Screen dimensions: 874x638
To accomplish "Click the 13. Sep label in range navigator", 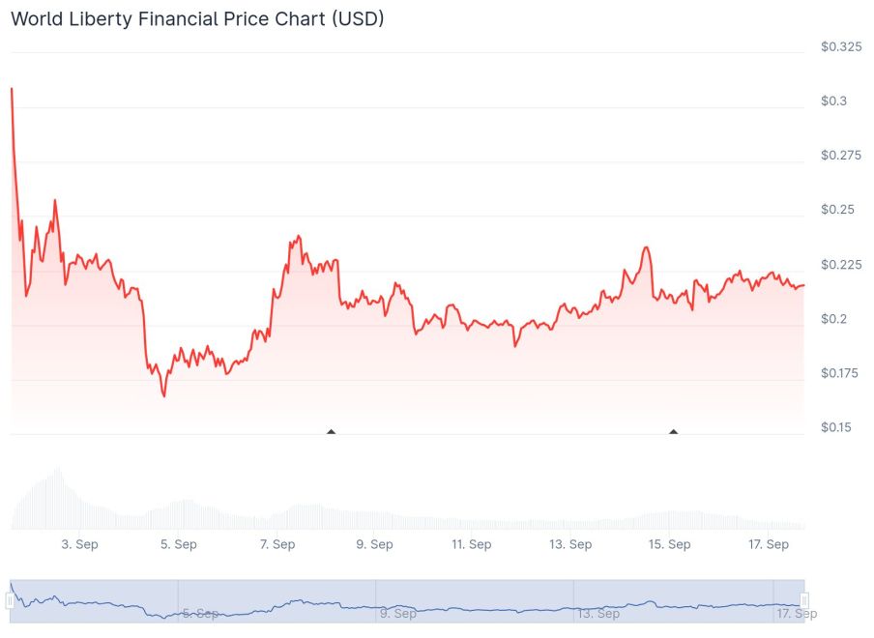I will click(597, 613).
